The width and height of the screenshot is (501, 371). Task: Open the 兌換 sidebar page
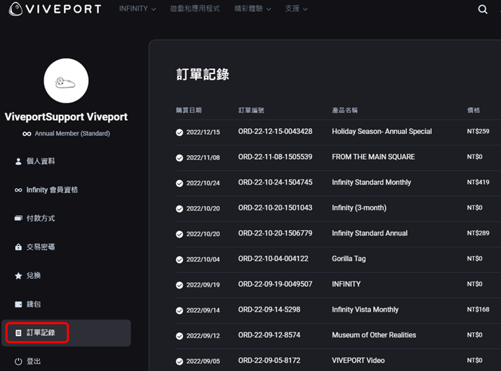(34, 275)
